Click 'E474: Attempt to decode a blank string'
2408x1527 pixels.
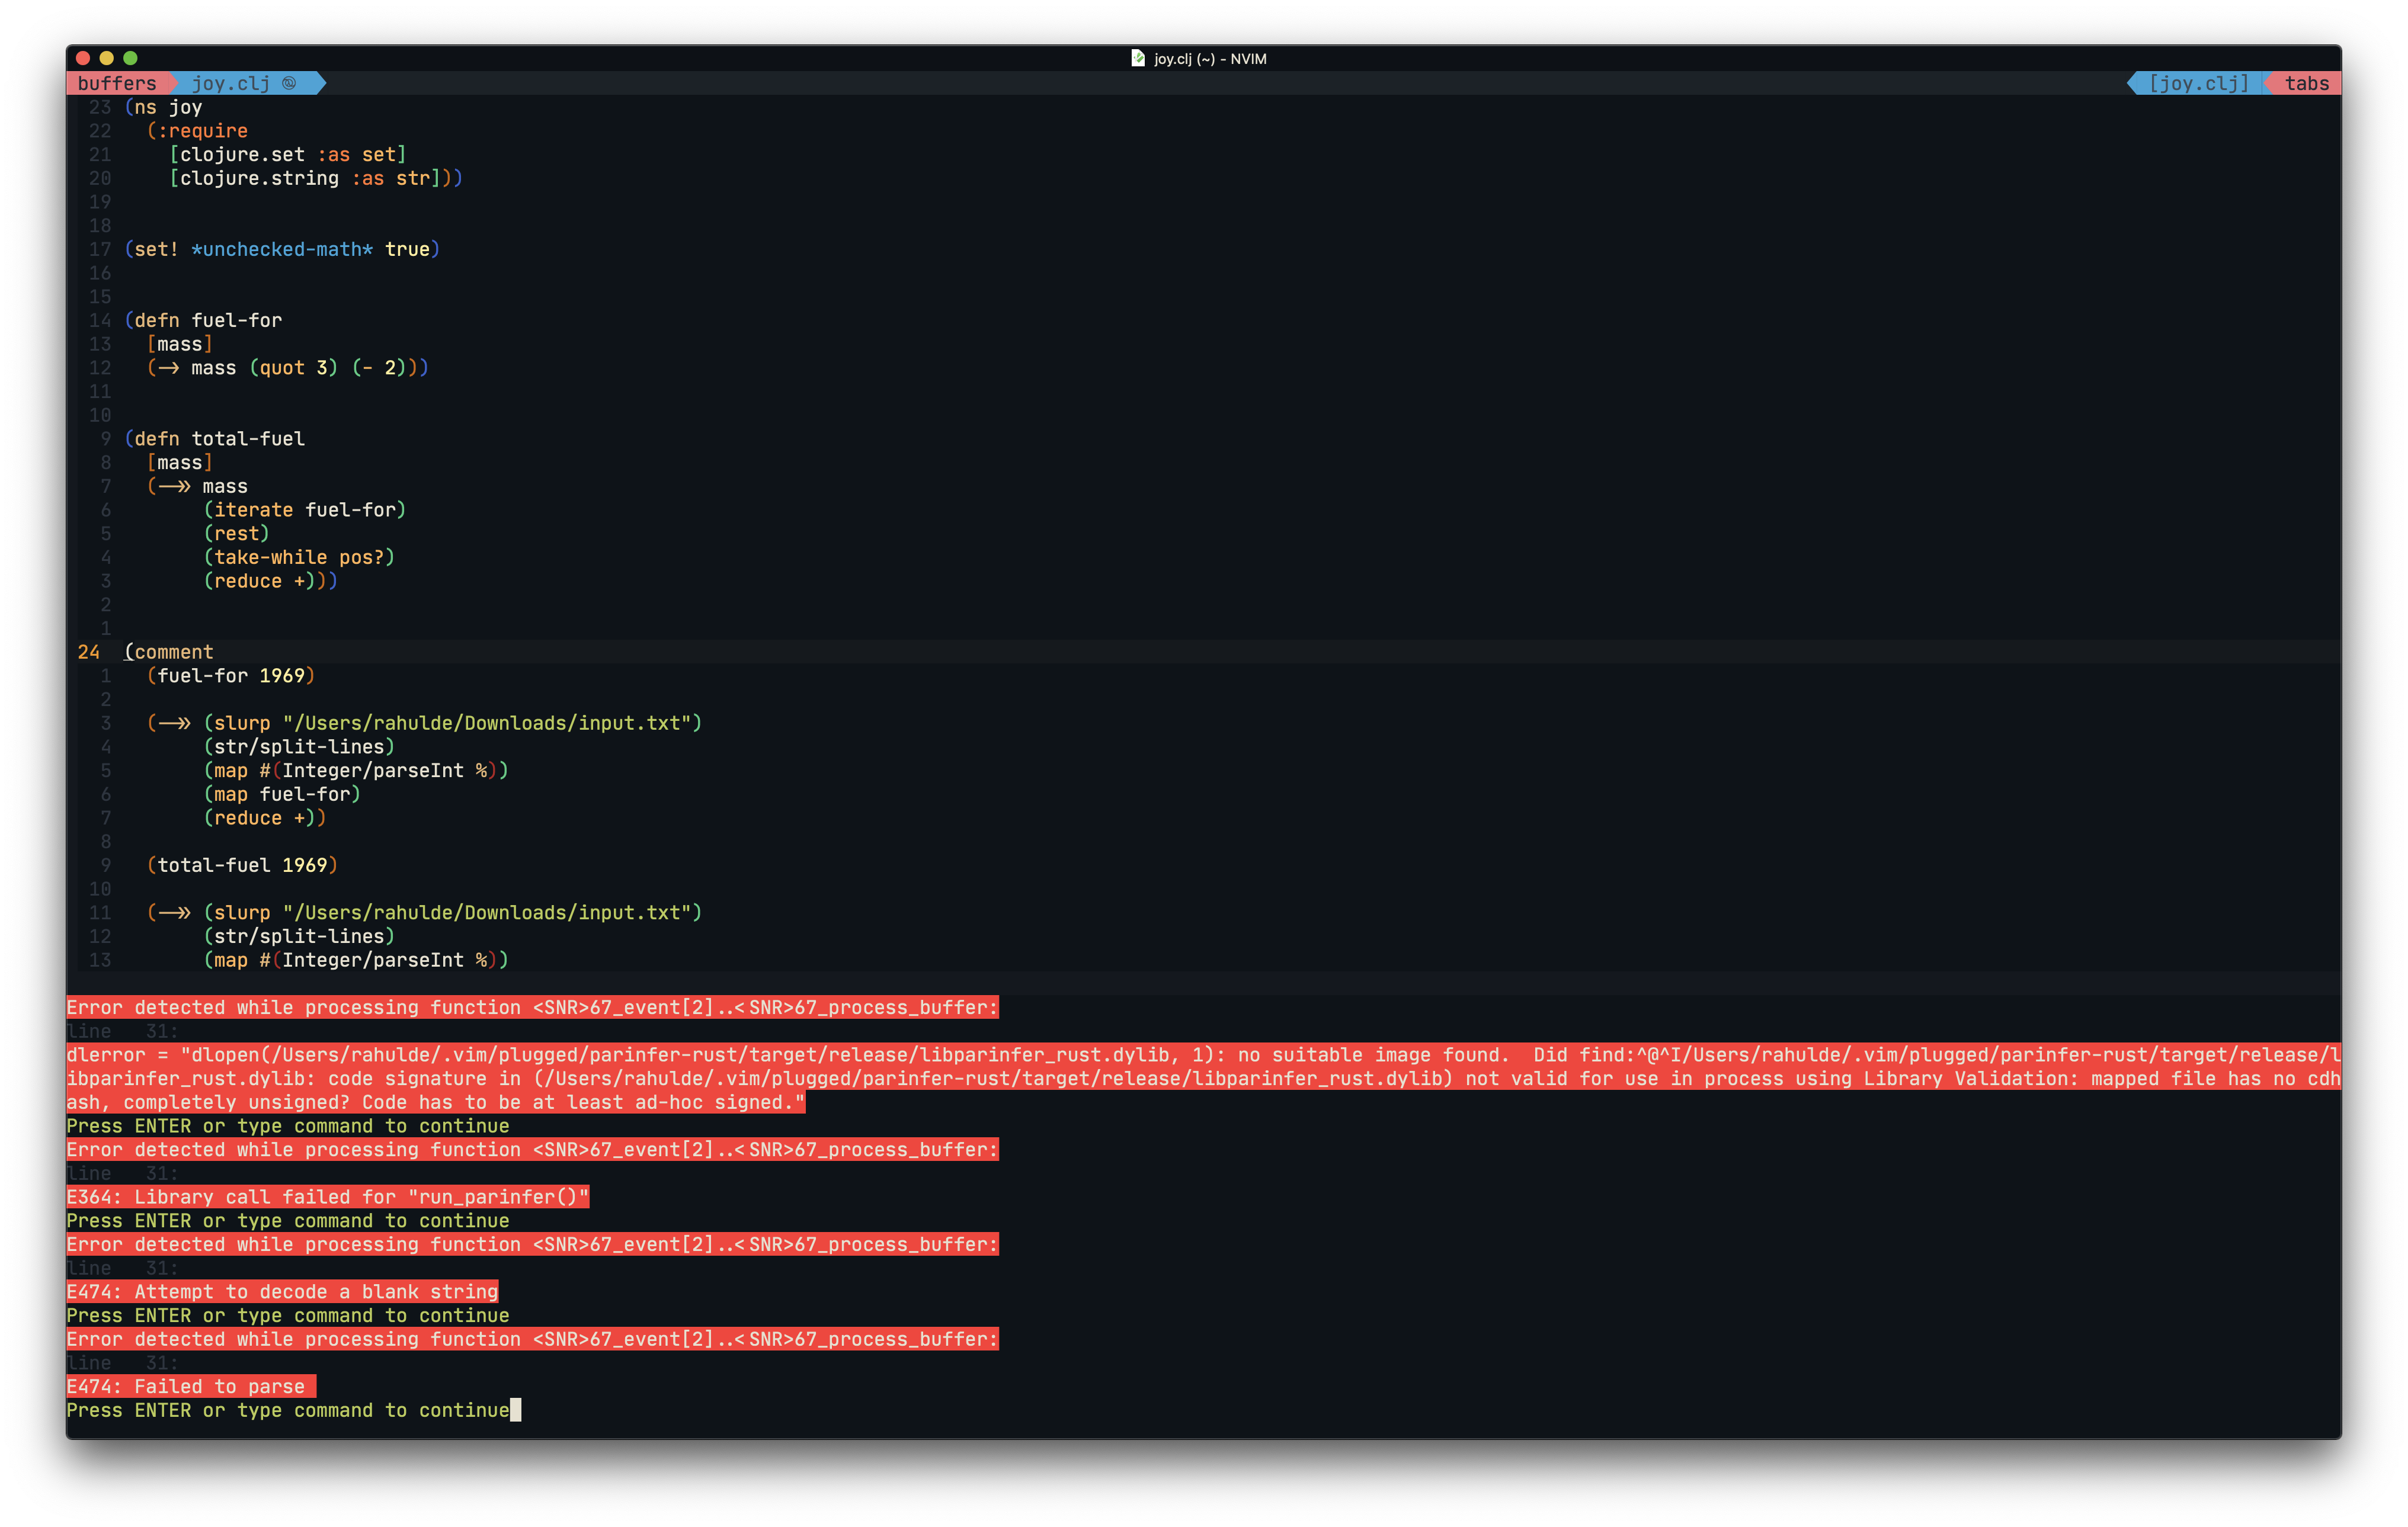click(x=282, y=1292)
